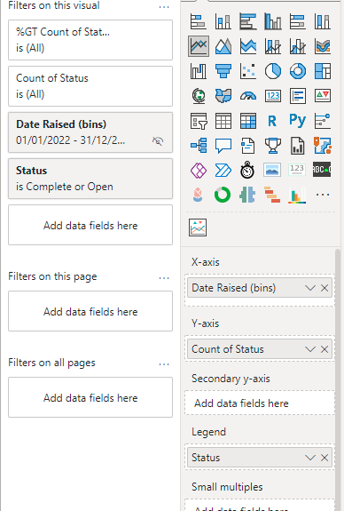Select the Slicer visual

(x=198, y=121)
